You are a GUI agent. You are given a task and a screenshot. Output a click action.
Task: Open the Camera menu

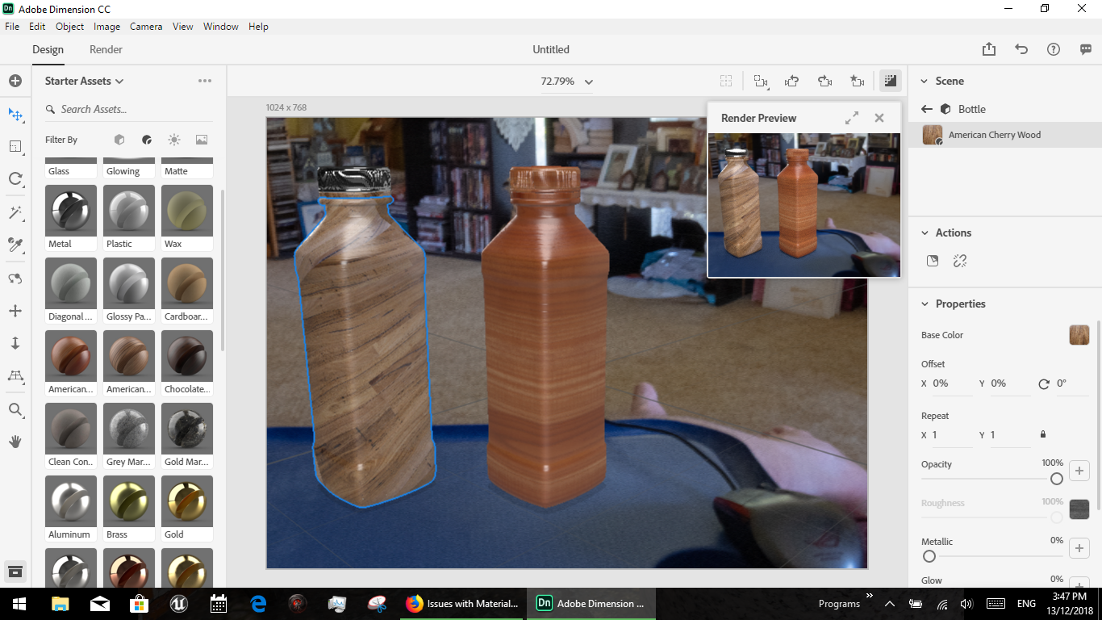(x=146, y=27)
